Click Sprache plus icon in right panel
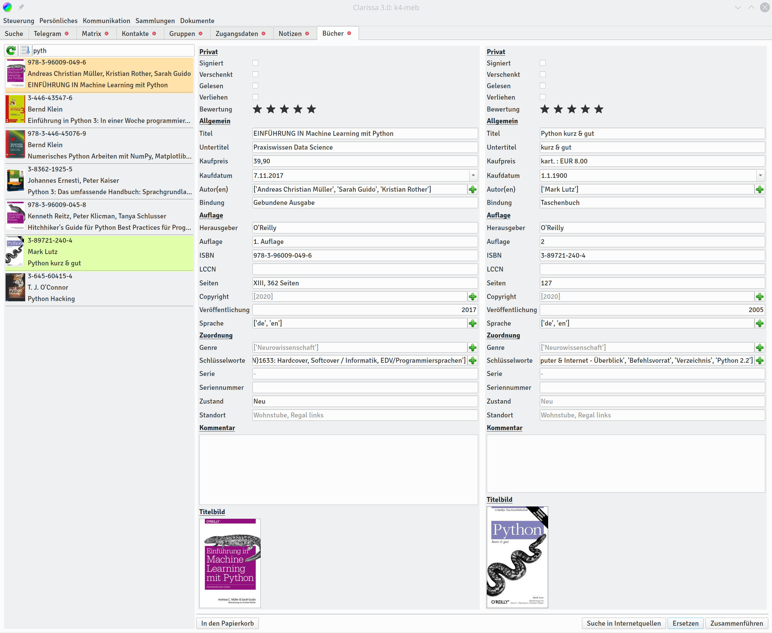This screenshot has width=772, height=633. point(760,323)
